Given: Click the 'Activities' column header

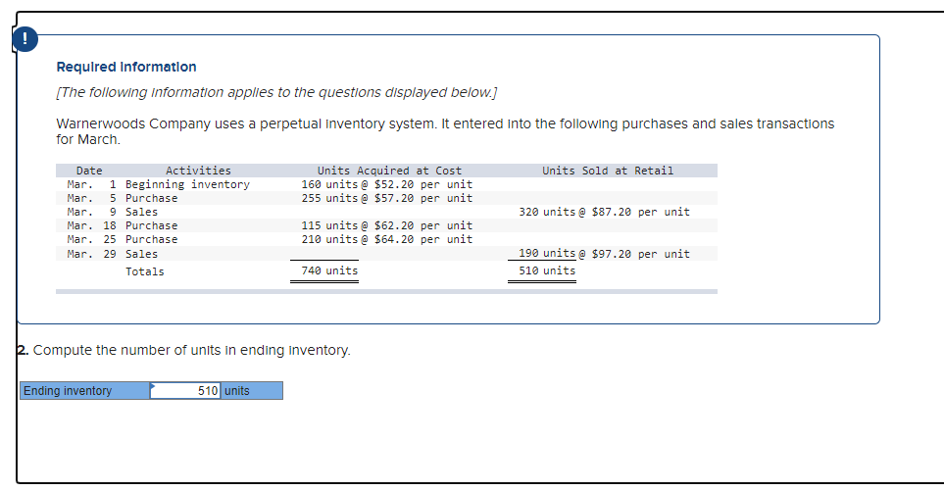Looking at the screenshot, I should point(198,171).
